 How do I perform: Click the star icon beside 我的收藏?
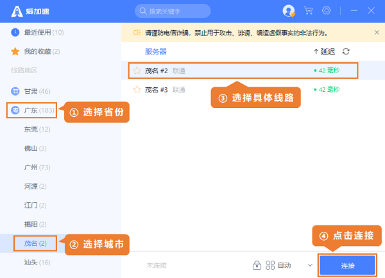click(15, 51)
